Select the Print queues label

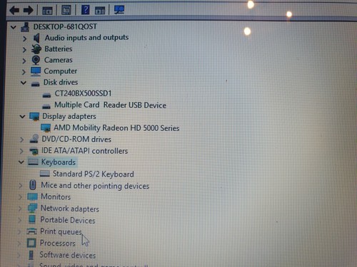61,231
